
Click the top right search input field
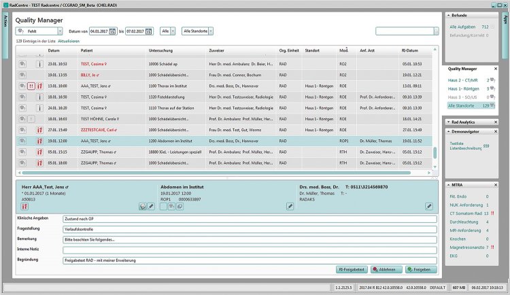coord(405,31)
